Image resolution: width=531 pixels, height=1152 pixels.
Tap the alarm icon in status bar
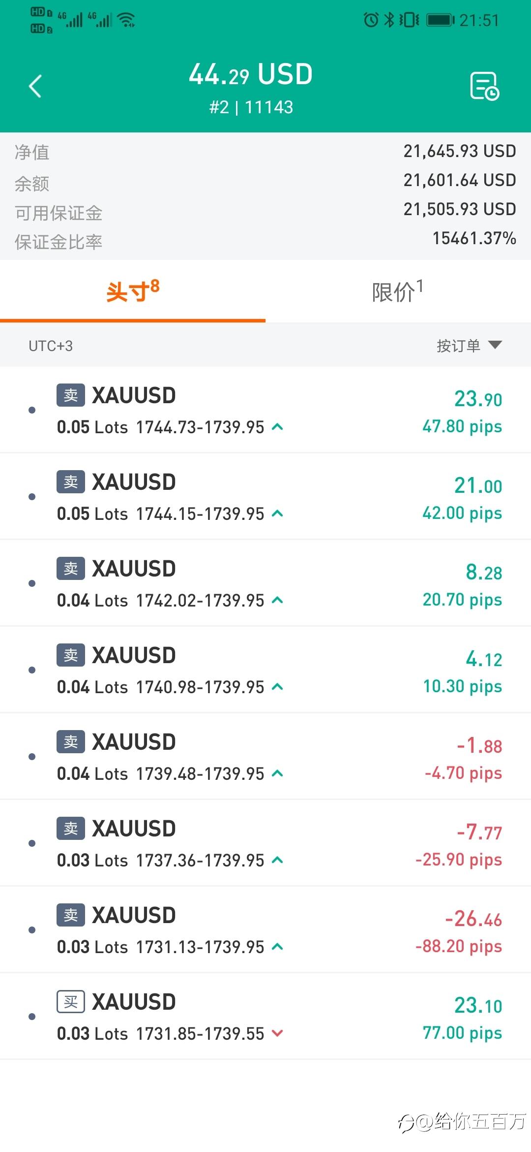(371, 20)
